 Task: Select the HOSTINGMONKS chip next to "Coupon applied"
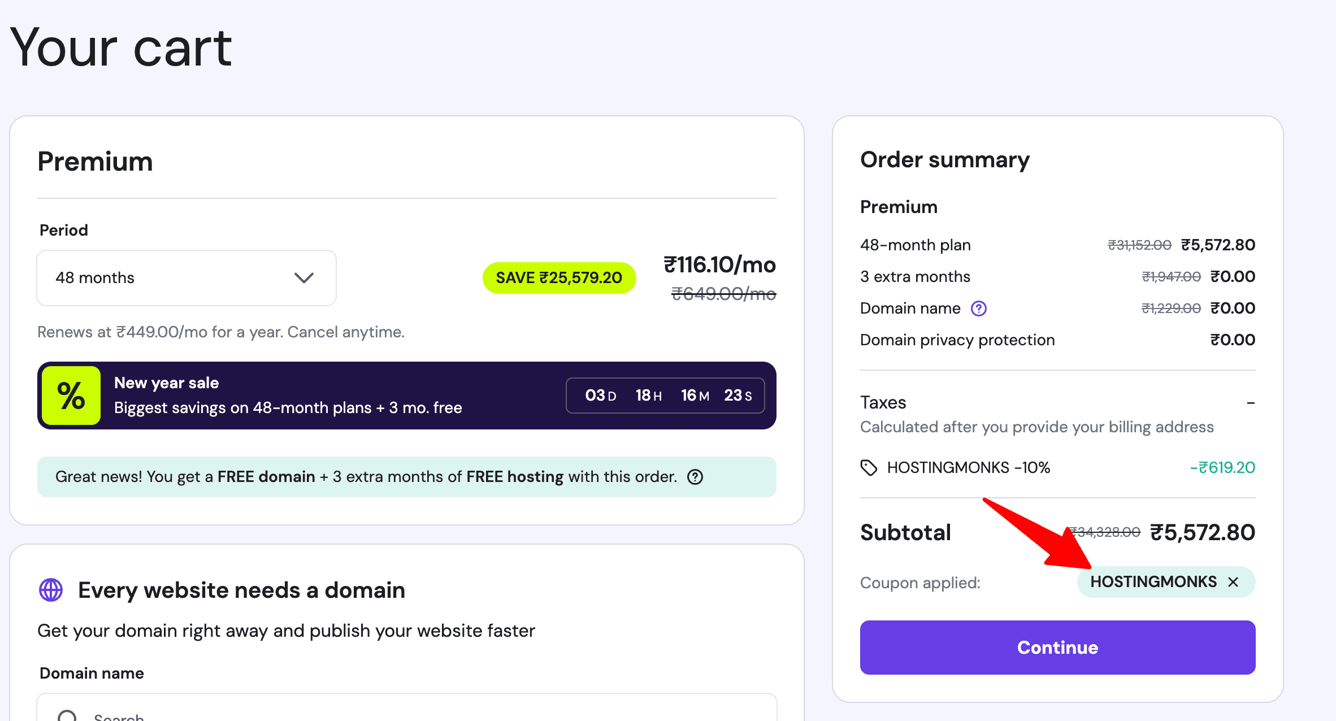pyautogui.click(x=1155, y=582)
